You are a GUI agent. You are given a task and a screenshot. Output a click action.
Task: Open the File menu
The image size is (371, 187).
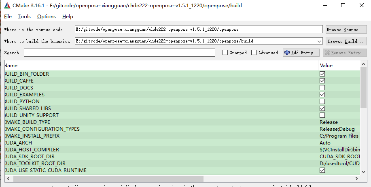(8, 17)
